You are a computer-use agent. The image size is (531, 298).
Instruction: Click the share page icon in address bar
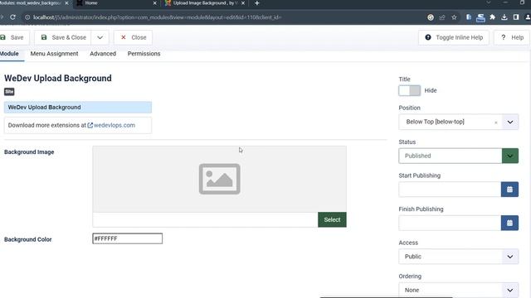(x=442, y=17)
